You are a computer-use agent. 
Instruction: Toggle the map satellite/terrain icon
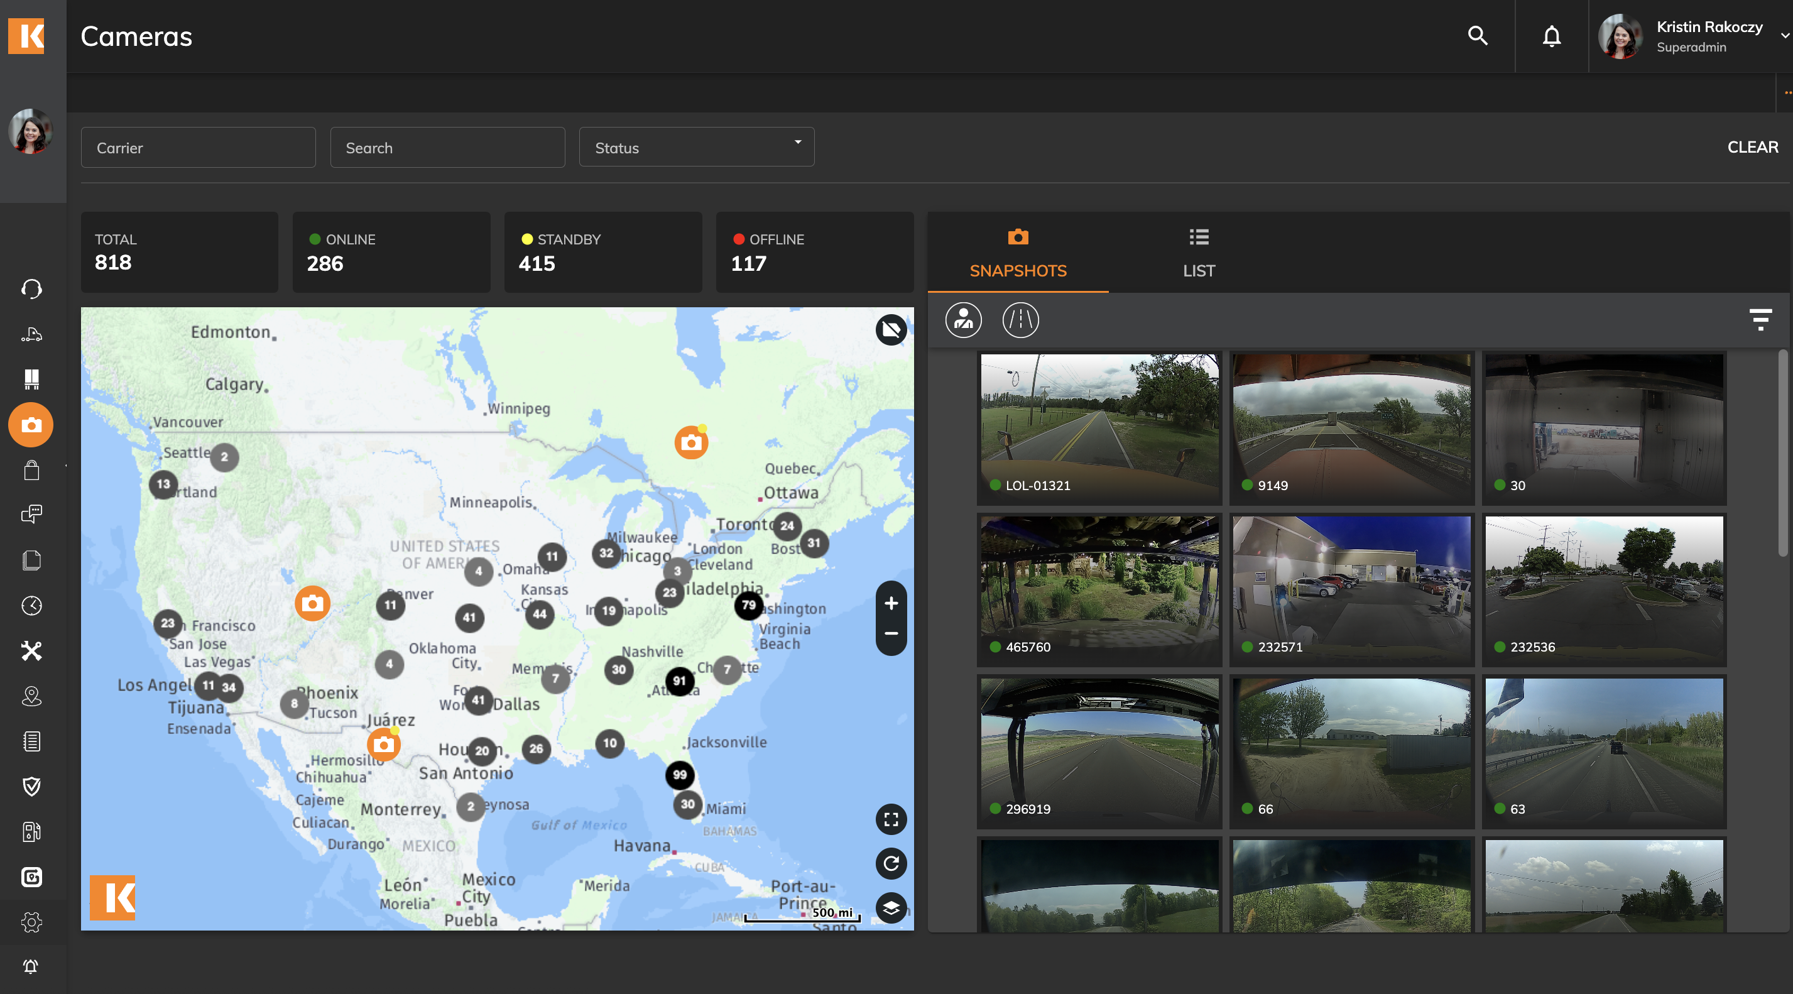890,909
